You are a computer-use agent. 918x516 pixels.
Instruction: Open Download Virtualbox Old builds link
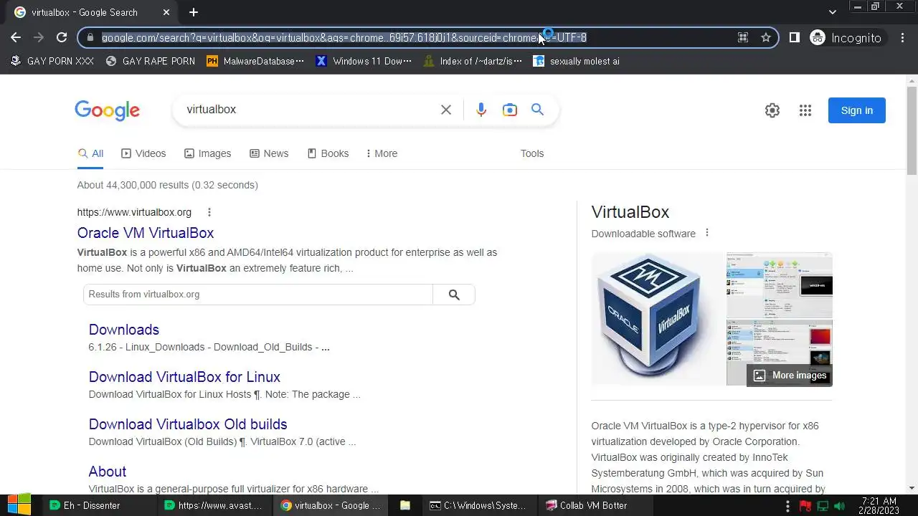pos(188,424)
